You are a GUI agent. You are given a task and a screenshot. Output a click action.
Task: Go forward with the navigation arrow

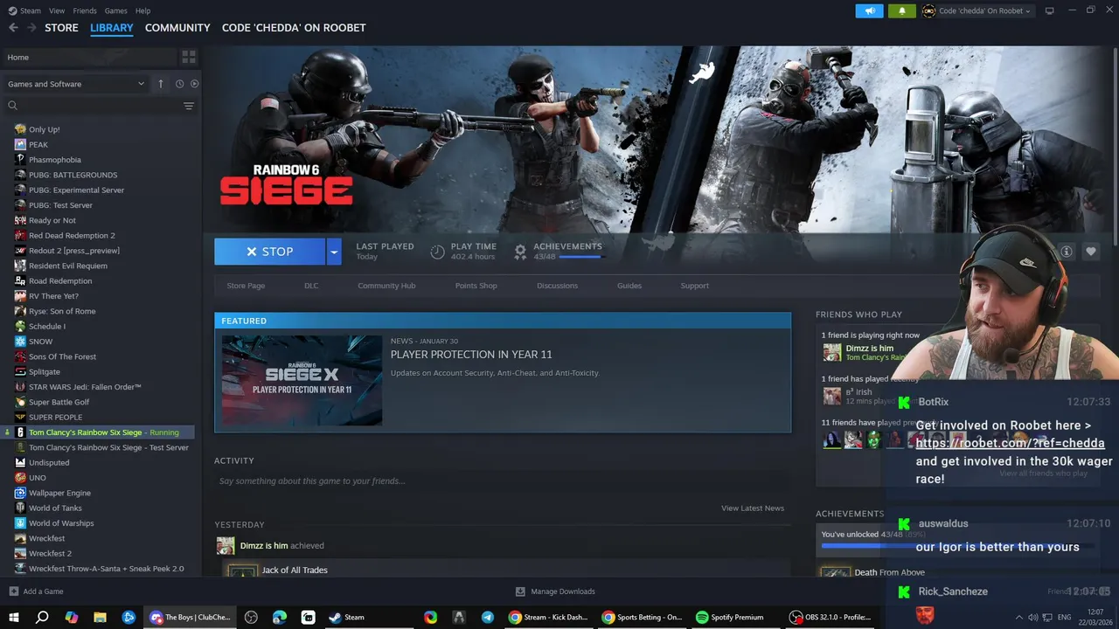point(32,28)
